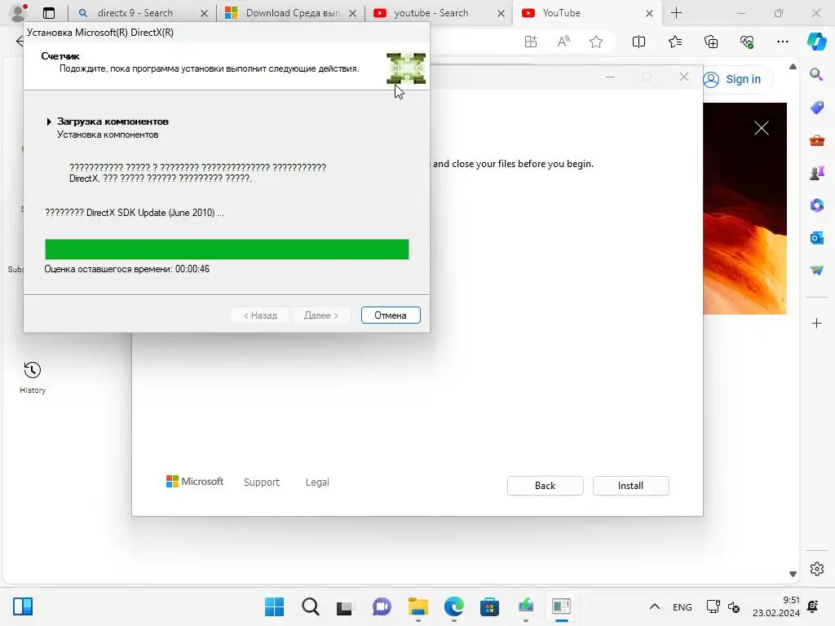
Task: Close the youtube - Search tab
Action: [x=501, y=13]
